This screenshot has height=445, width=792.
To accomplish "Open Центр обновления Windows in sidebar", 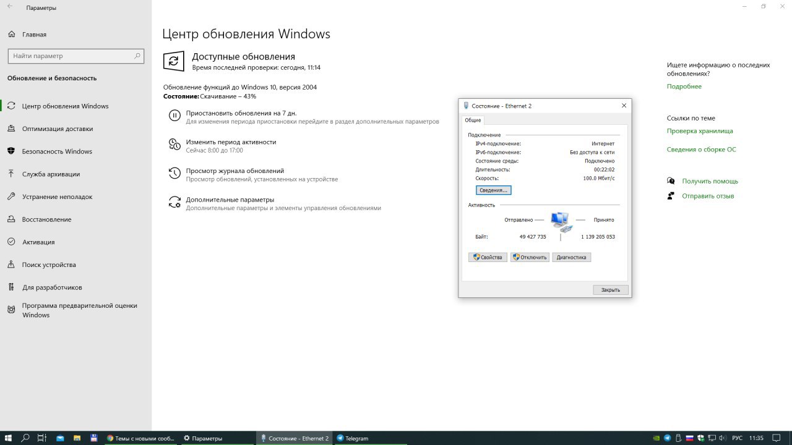I will 65,106.
